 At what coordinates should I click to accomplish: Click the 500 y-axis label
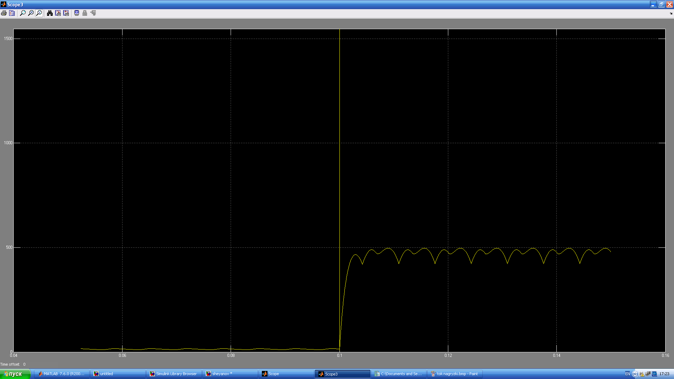[x=9, y=247]
